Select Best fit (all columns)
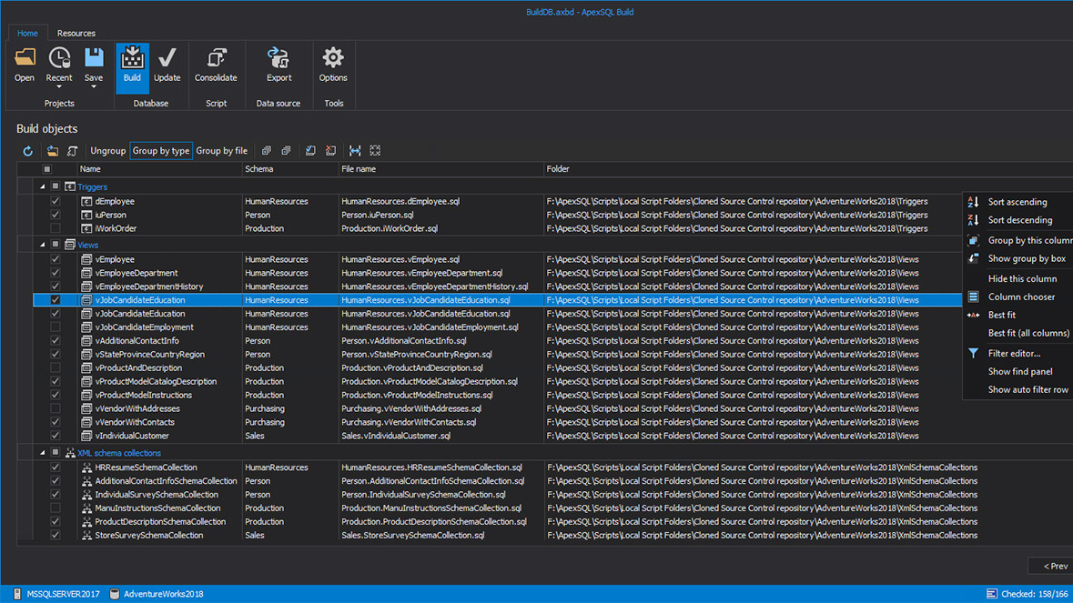 tap(1018, 333)
